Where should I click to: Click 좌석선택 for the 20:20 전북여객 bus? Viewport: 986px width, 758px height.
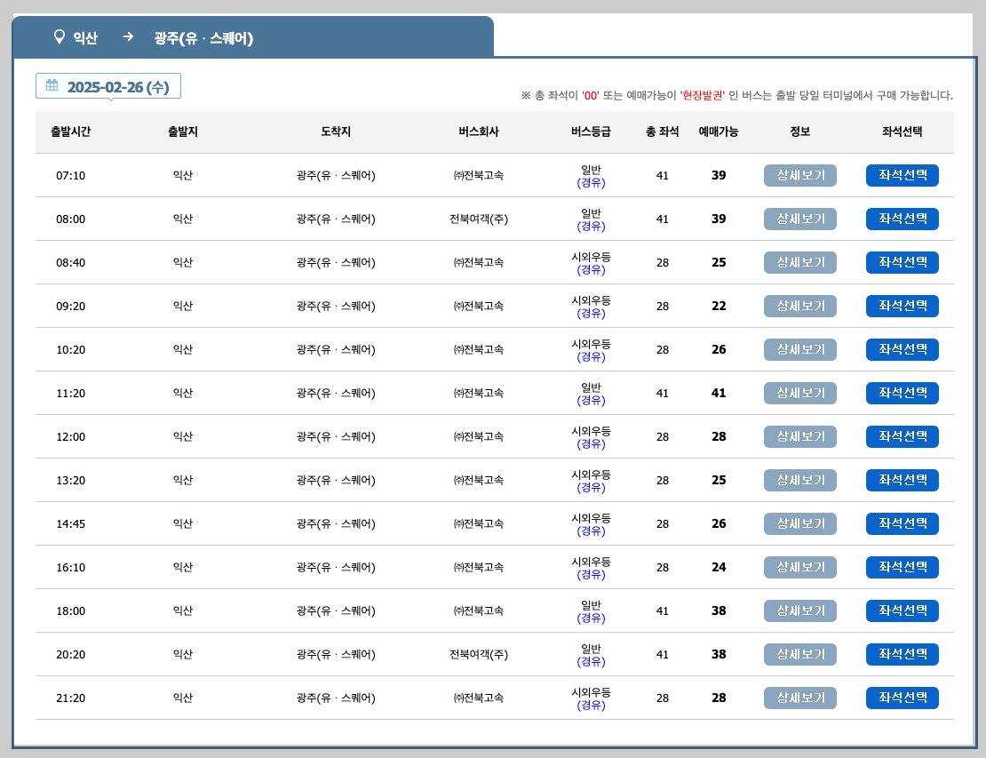[x=903, y=654]
